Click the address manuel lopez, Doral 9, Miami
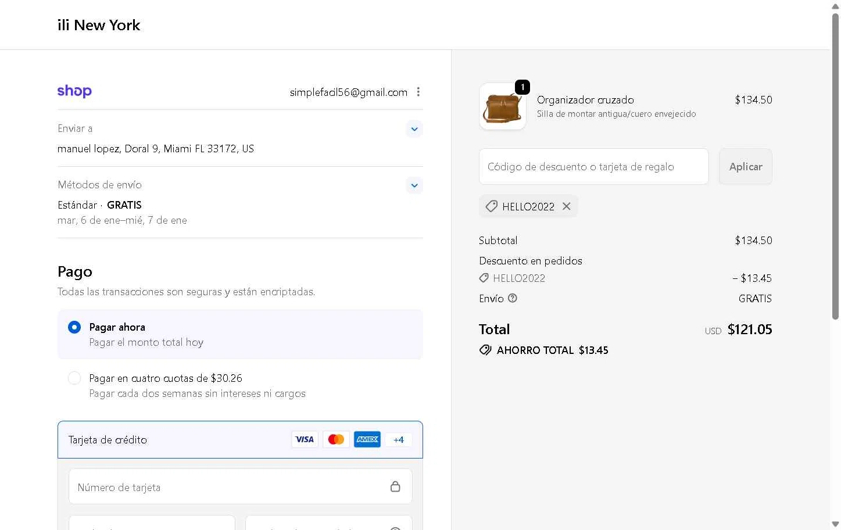Image resolution: width=841 pixels, height=530 pixels. pos(156,149)
